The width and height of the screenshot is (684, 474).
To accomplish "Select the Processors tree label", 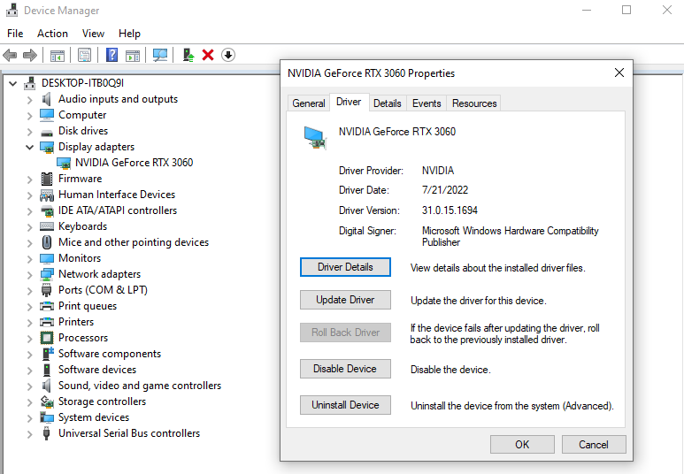I will [83, 338].
